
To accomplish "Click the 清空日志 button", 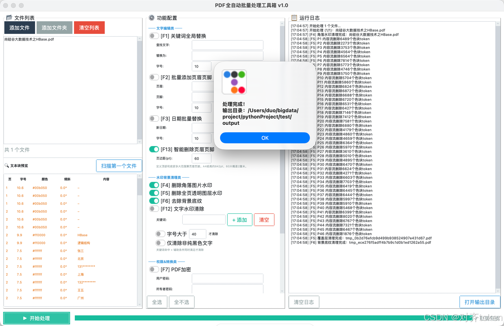I will (x=304, y=302).
